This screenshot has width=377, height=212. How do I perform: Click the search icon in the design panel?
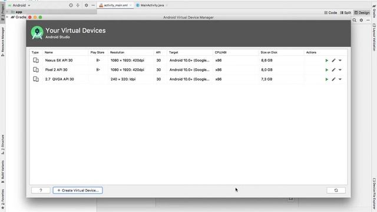tap(355, 21)
